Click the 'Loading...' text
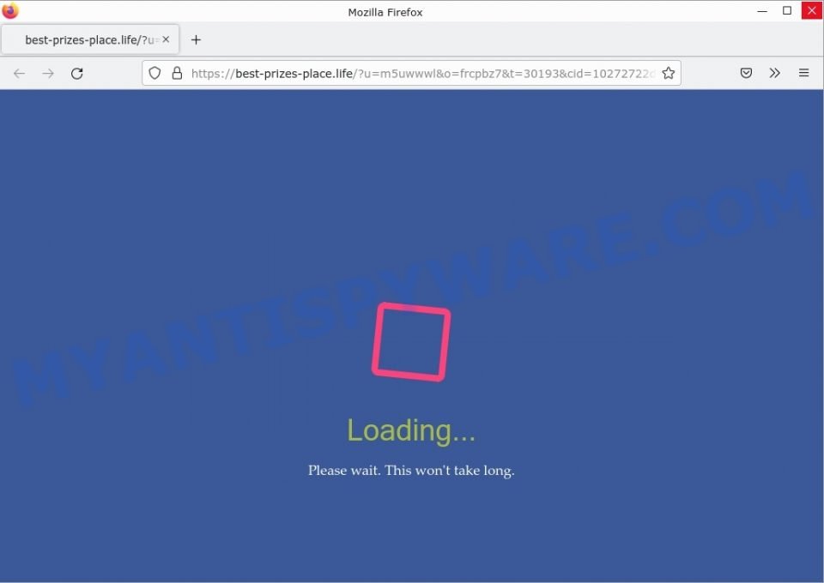This screenshot has width=824, height=583. click(x=411, y=431)
